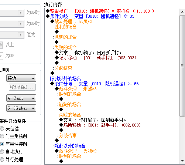
Task: Select 失败的场合 under 蜥蜴*3 battle
Action: point(69,115)
